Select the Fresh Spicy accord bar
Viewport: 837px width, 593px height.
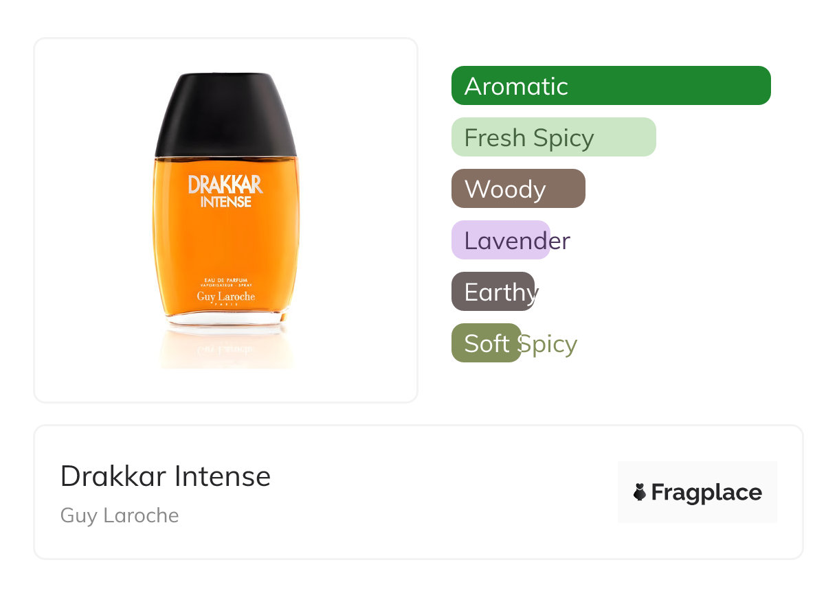554,137
